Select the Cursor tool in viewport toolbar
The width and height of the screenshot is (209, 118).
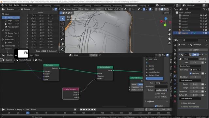(62, 23)
